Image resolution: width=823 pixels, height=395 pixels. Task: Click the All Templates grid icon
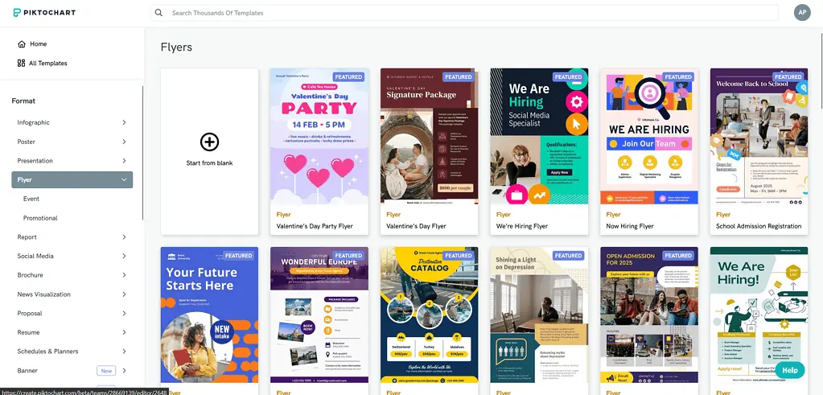pyautogui.click(x=21, y=63)
